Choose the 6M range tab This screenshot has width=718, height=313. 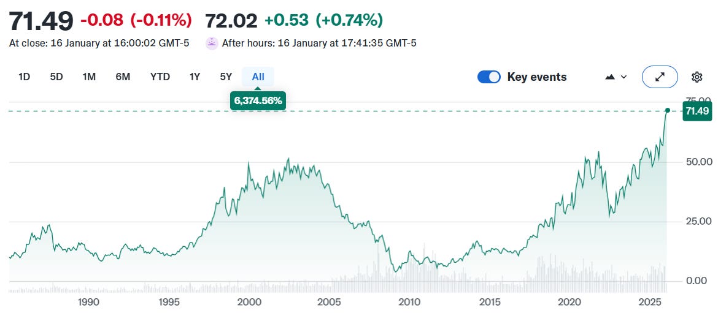(123, 77)
